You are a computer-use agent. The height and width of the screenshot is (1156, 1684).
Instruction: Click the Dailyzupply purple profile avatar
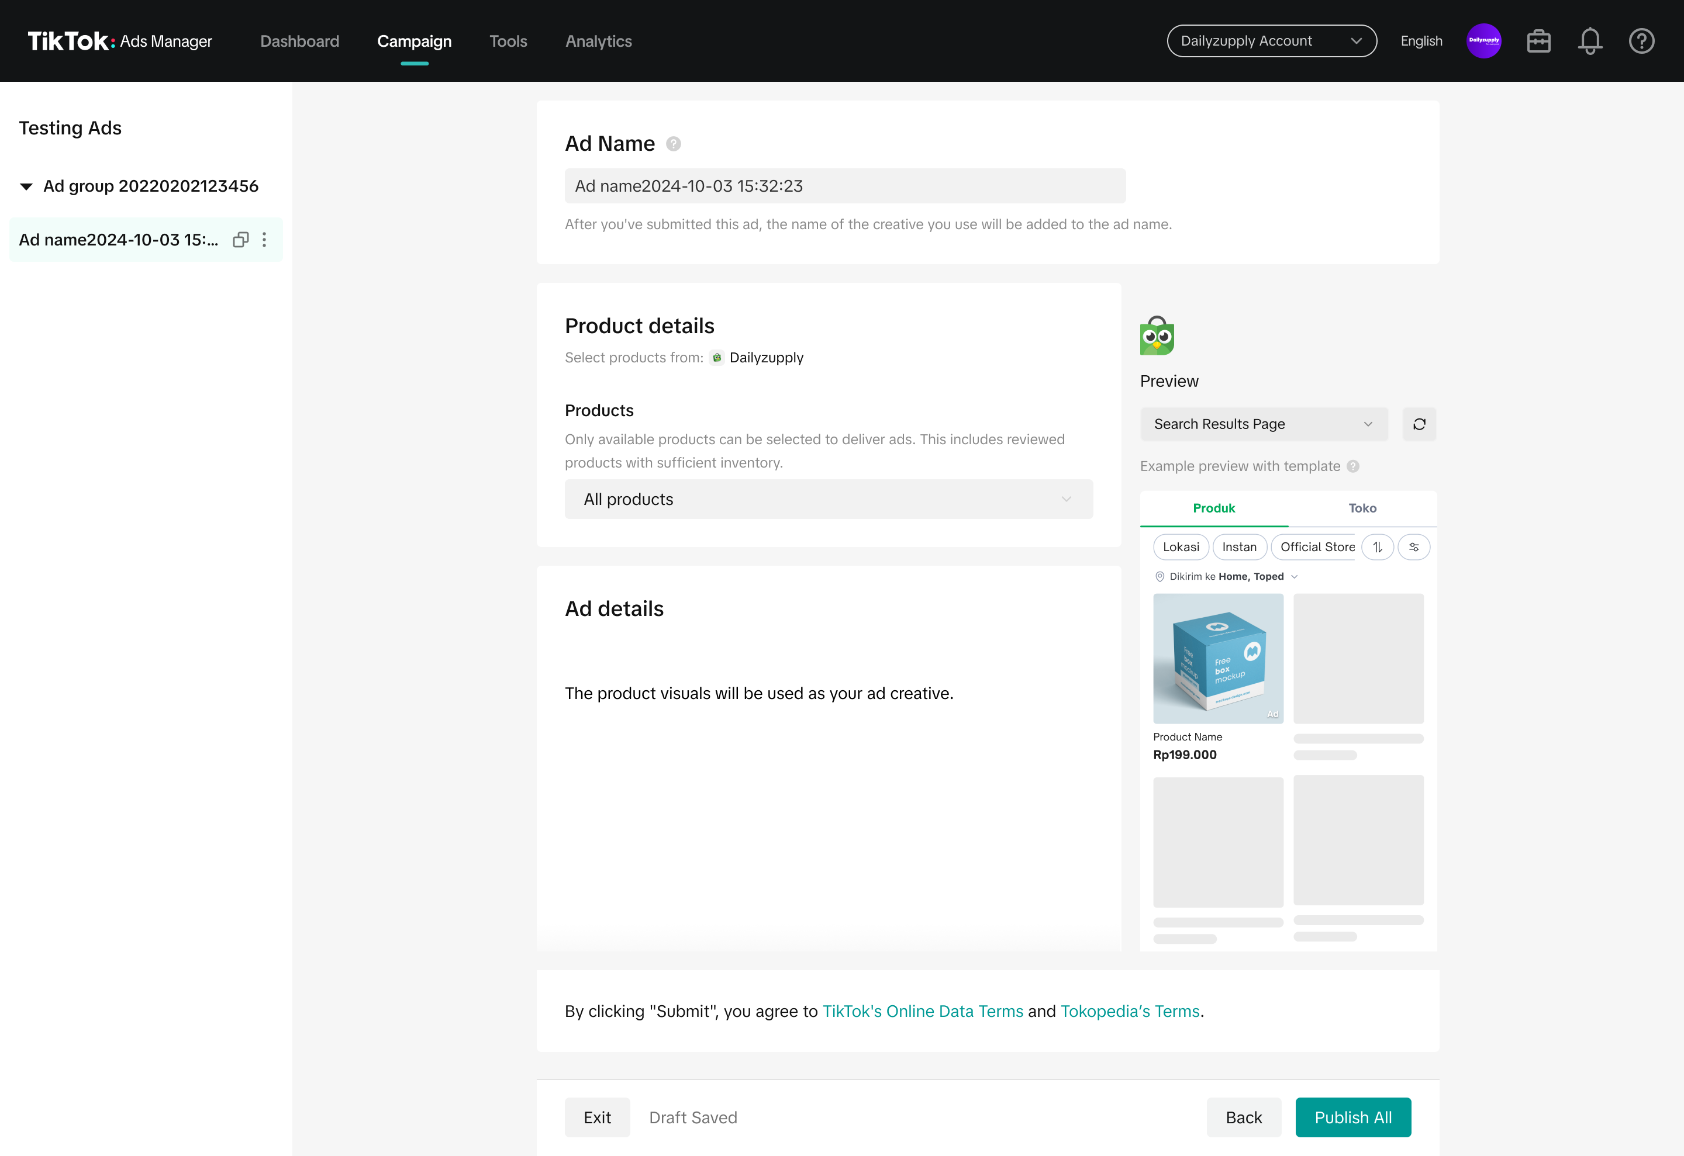click(x=1483, y=41)
